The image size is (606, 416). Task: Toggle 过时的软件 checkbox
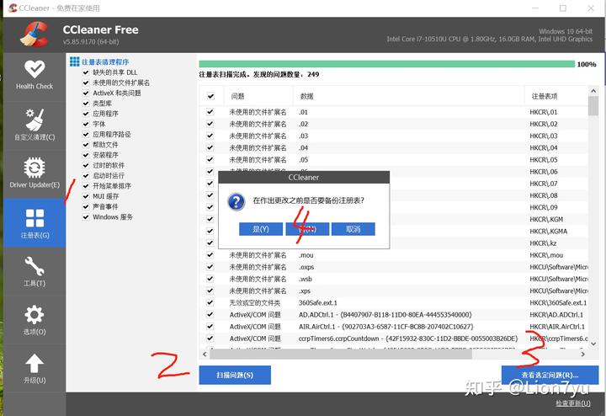click(86, 165)
